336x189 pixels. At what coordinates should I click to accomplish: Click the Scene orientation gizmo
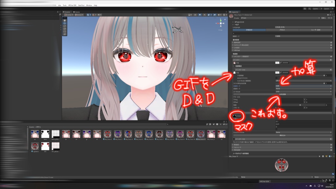click(x=220, y=23)
